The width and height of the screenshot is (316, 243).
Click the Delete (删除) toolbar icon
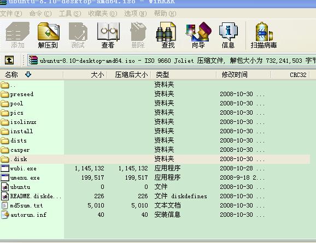tap(138, 32)
